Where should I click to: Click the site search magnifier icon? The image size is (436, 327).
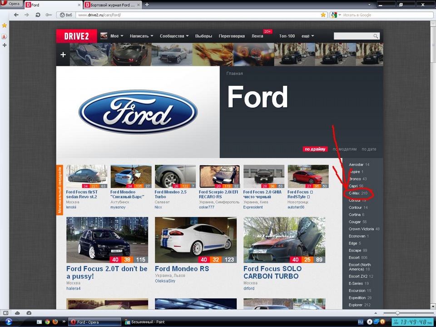pos(376,36)
